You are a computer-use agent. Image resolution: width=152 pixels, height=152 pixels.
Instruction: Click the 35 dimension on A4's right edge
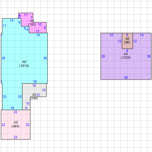point(149,56)
